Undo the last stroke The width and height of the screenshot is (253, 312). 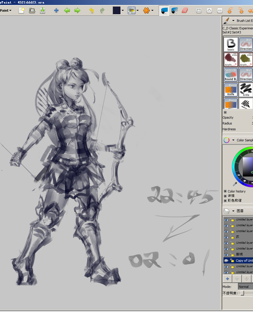91,10
